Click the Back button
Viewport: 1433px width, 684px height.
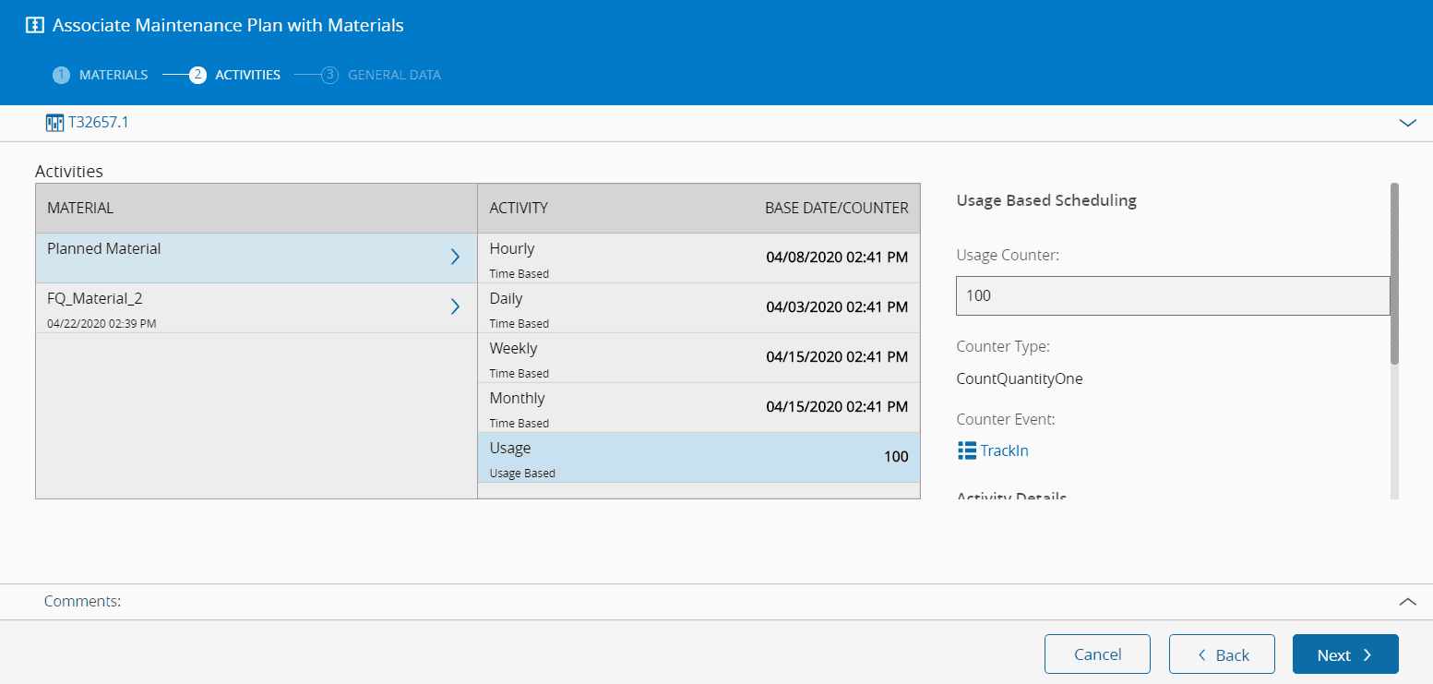point(1222,654)
